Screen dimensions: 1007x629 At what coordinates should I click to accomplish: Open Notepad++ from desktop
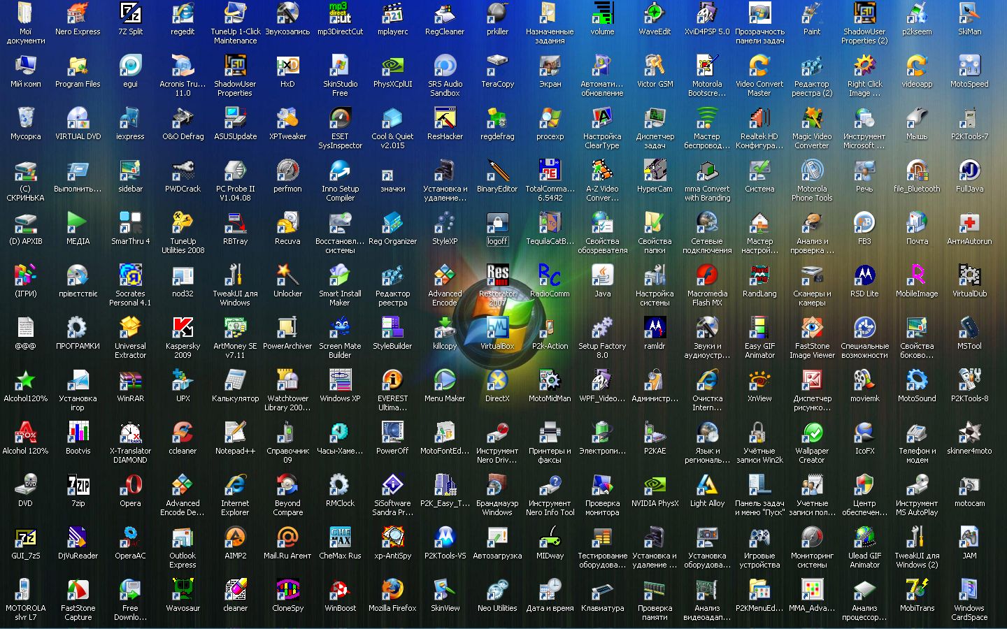(x=235, y=432)
